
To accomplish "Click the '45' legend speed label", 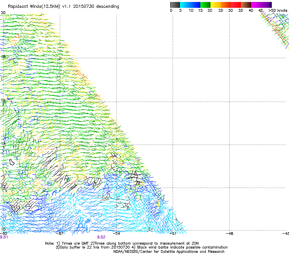I will pos(260,11).
